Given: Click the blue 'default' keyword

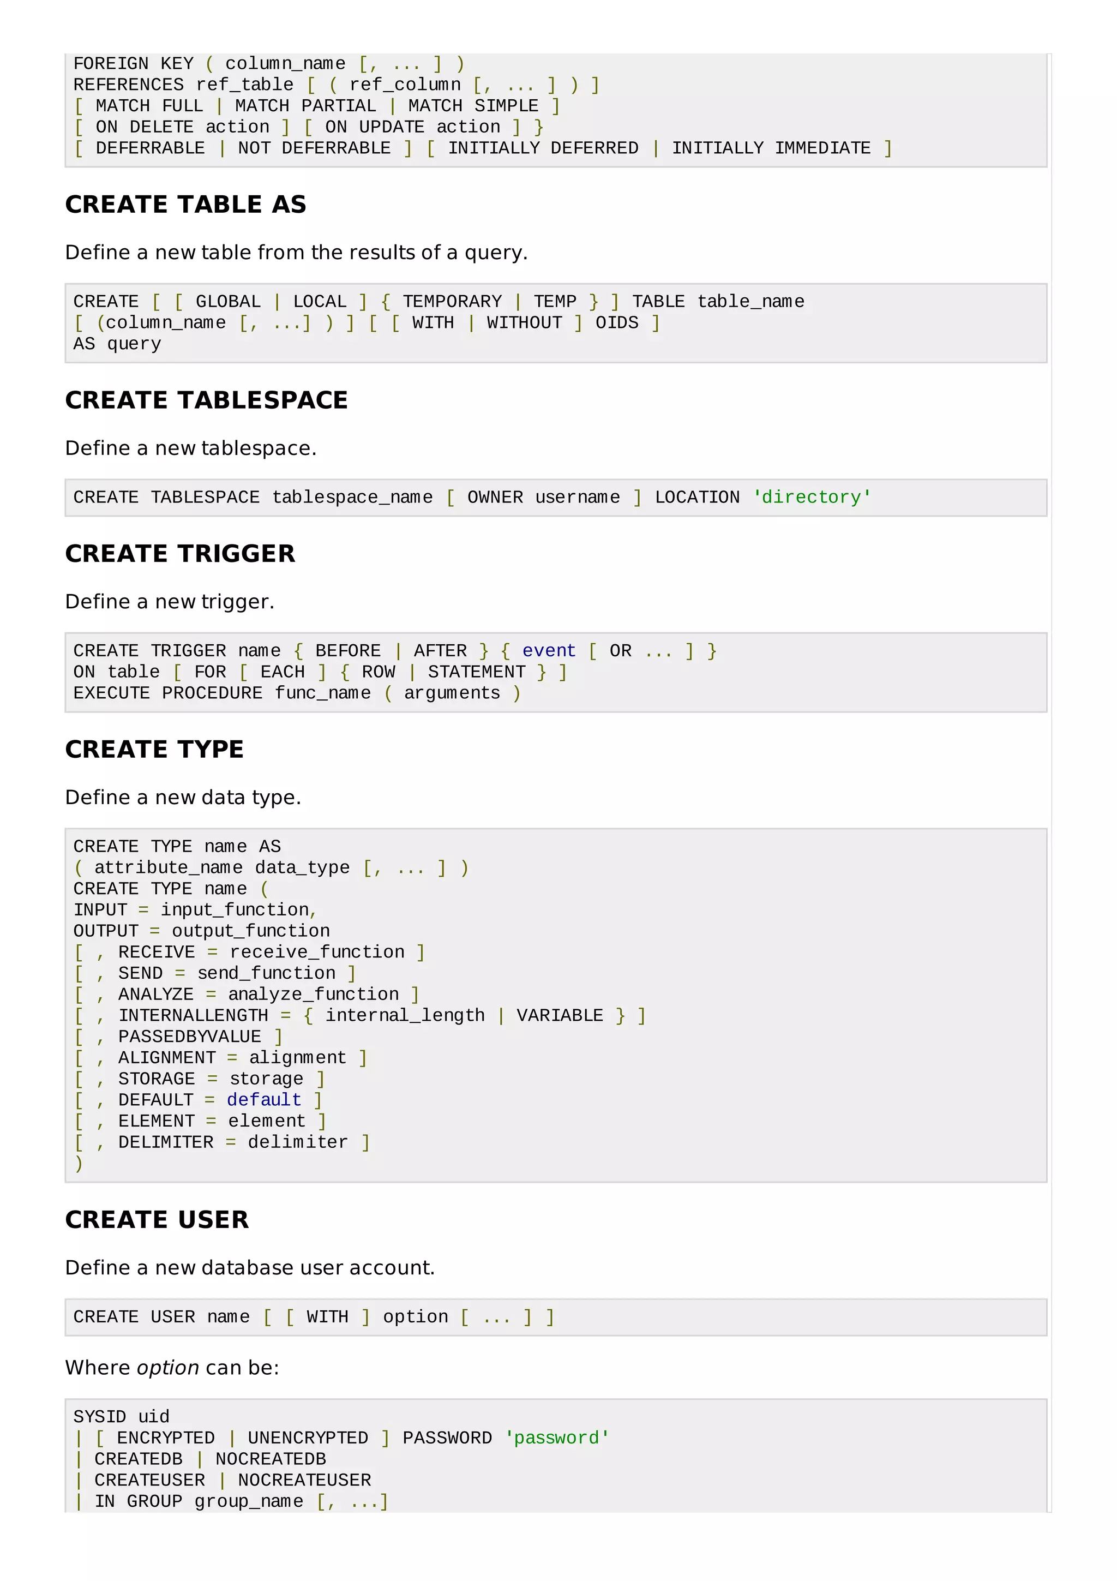Looking at the screenshot, I should pyautogui.click(x=263, y=1100).
